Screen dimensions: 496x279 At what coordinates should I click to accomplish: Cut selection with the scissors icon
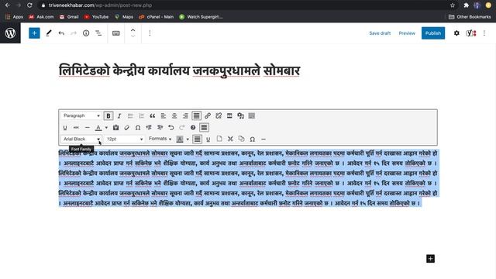230,139
